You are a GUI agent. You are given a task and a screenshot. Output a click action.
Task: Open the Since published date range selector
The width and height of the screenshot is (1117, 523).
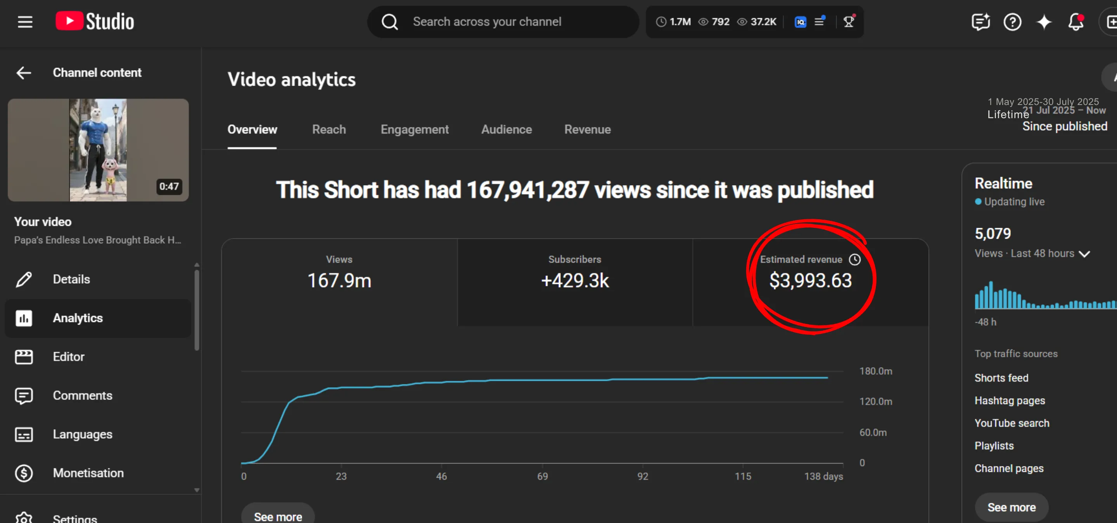click(1064, 126)
